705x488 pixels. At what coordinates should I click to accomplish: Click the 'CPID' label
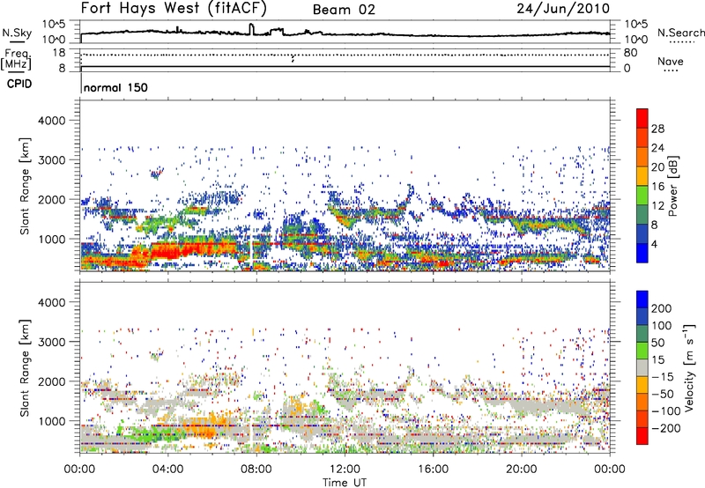point(19,84)
